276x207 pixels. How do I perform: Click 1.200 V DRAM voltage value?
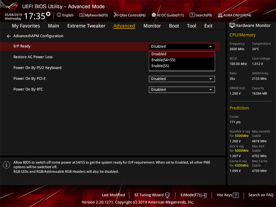[235, 94]
